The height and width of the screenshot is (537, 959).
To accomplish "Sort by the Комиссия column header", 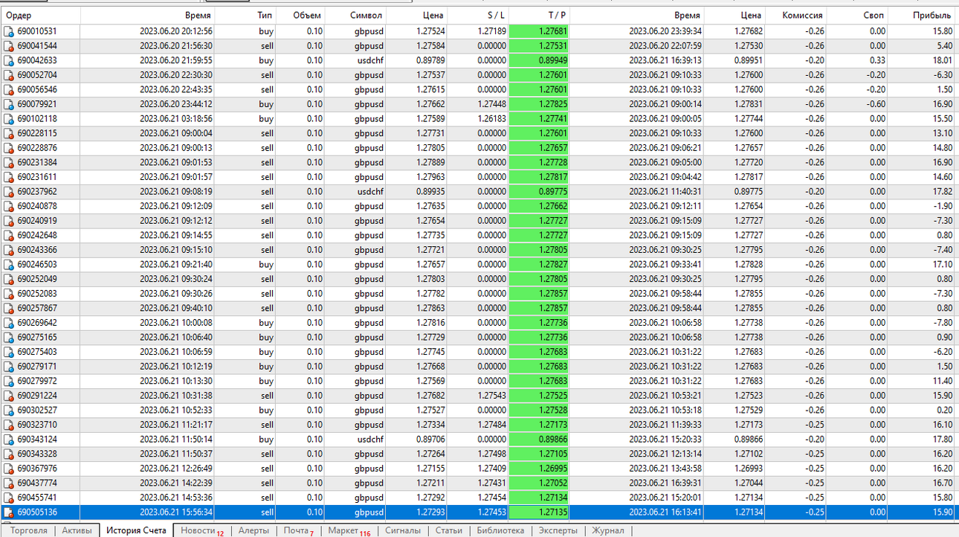I will (x=795, y=15).
